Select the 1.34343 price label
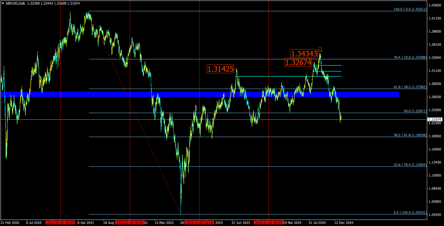This screenshot has width=444, height=226. 304,54
